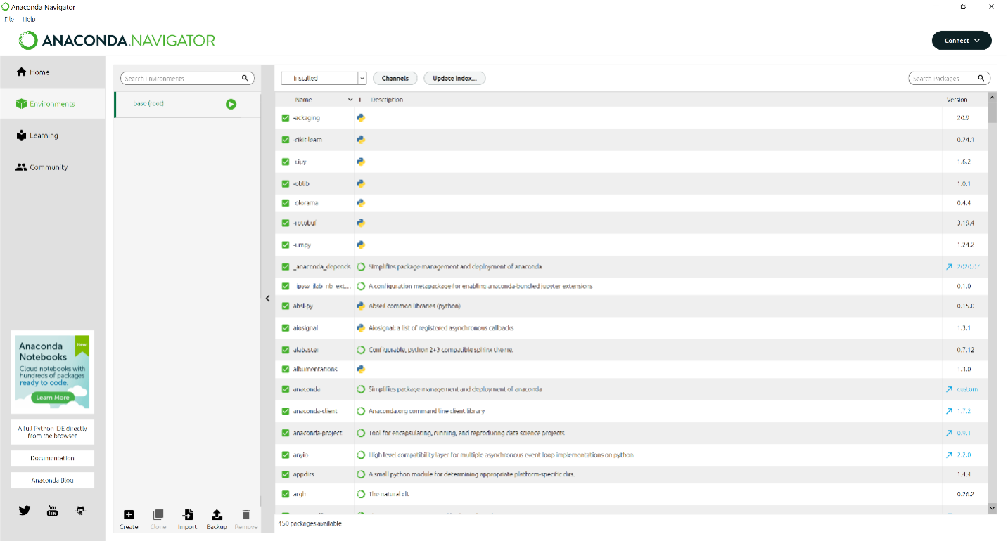
Task: Open the Installed packages filter dropdown
Action: (x=324, y=78)
